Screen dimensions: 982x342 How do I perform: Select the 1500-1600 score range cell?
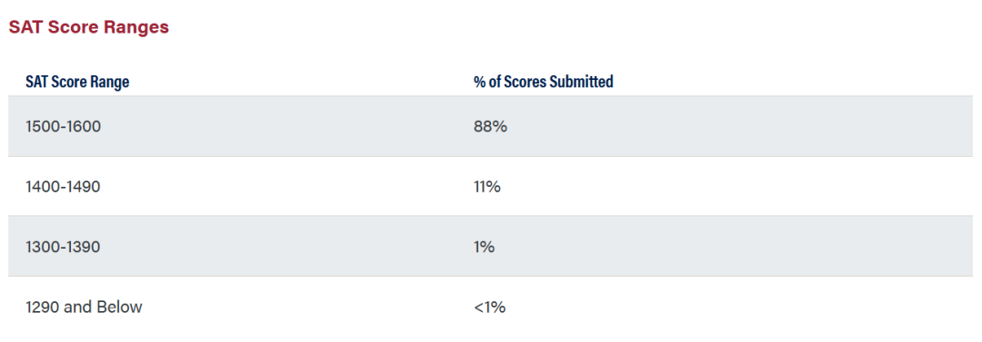tap(64, 126)
